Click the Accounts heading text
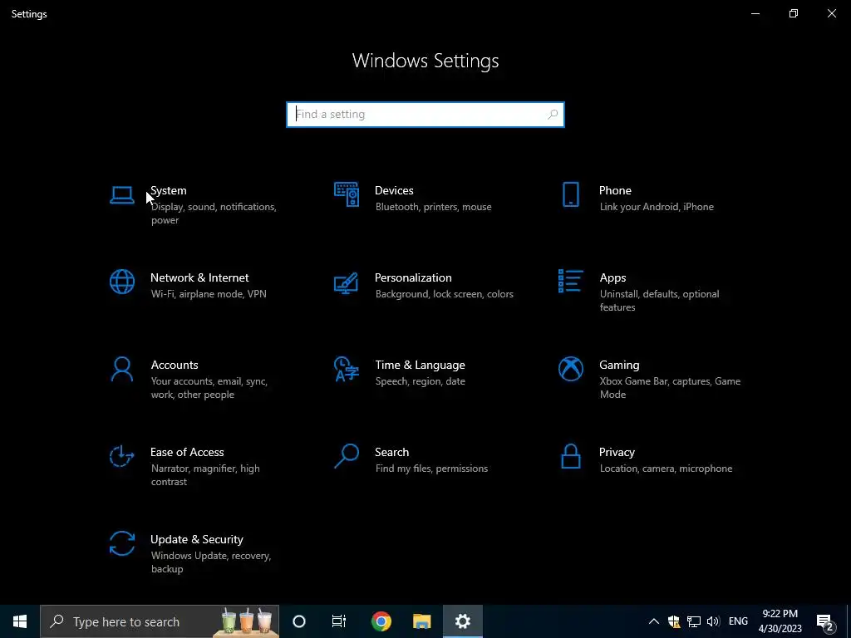 (175, 366)
